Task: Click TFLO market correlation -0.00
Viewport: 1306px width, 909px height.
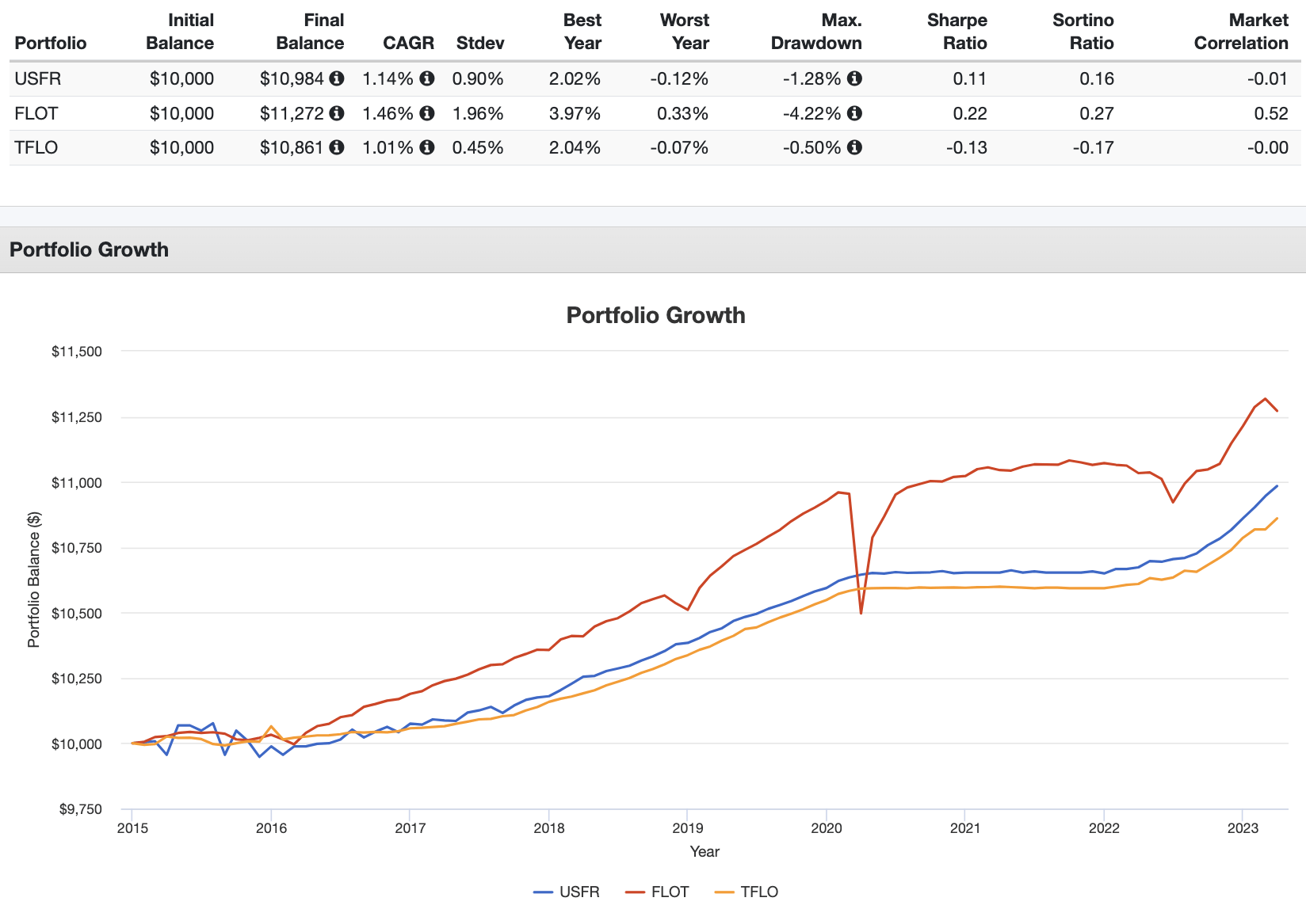Action: coord(1268,147)
